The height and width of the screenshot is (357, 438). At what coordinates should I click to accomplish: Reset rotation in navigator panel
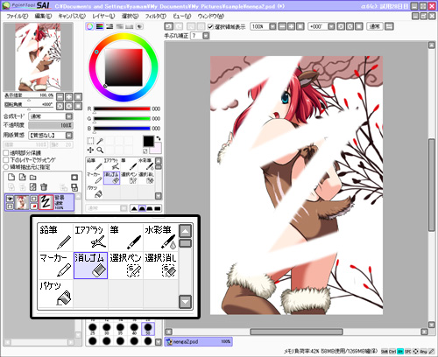point(78,106)
